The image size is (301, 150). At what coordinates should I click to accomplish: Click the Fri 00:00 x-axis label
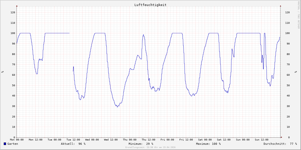coord(167,140)
